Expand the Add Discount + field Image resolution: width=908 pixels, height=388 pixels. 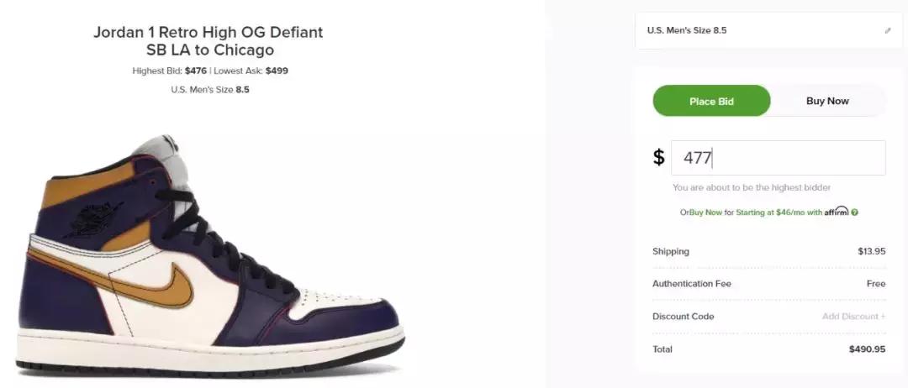(x=853, y=317)
